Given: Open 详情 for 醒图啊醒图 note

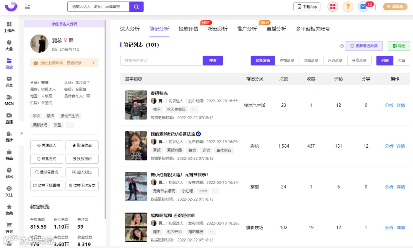Looking at the screenshot, I should coord(401,227).
